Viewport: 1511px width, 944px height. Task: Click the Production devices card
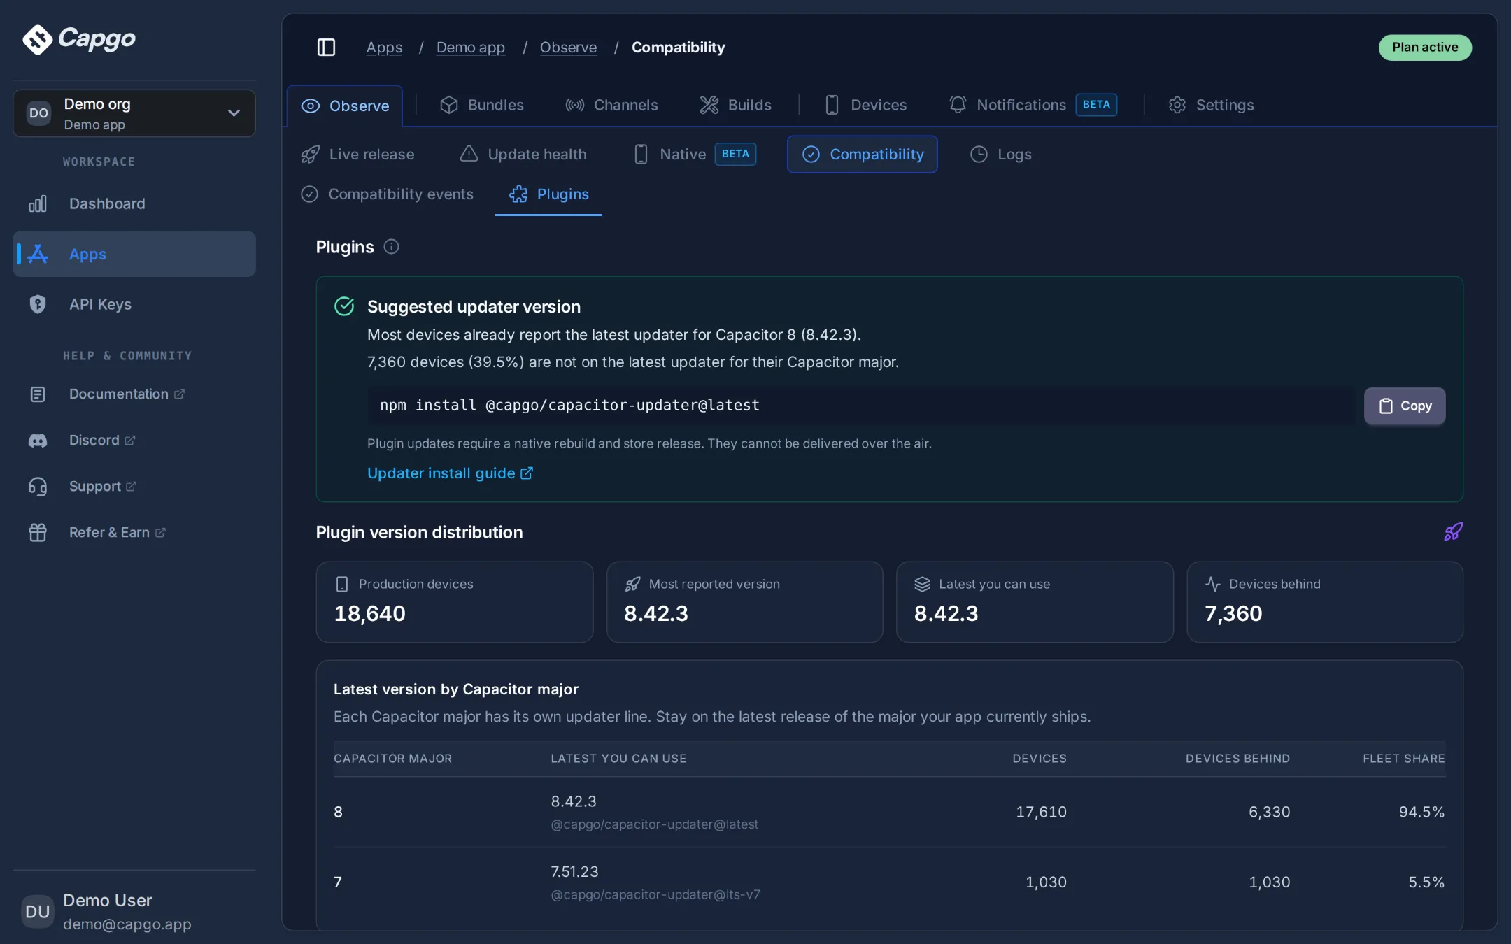pos(455,602)
